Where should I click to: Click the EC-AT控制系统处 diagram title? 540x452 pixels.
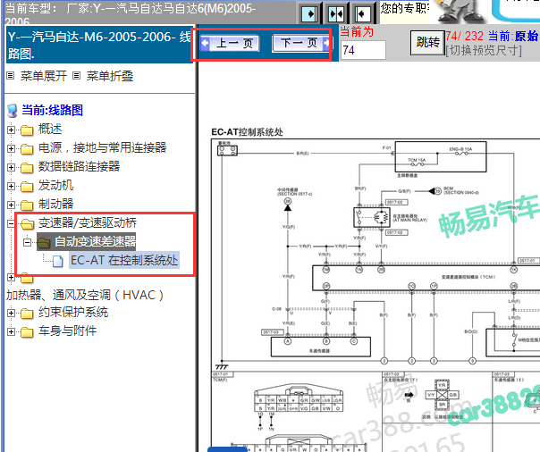click(x=247, y=132)
